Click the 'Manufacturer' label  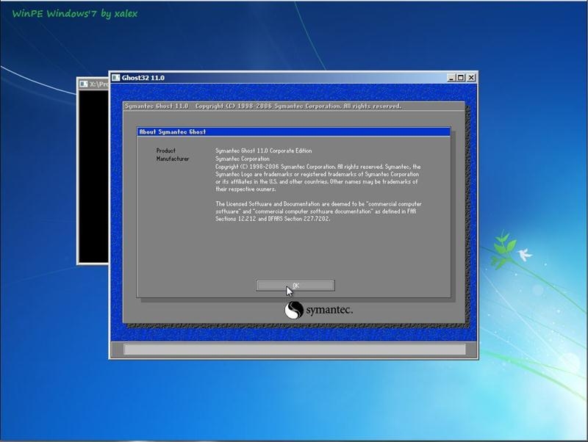[x=173, y=159]
